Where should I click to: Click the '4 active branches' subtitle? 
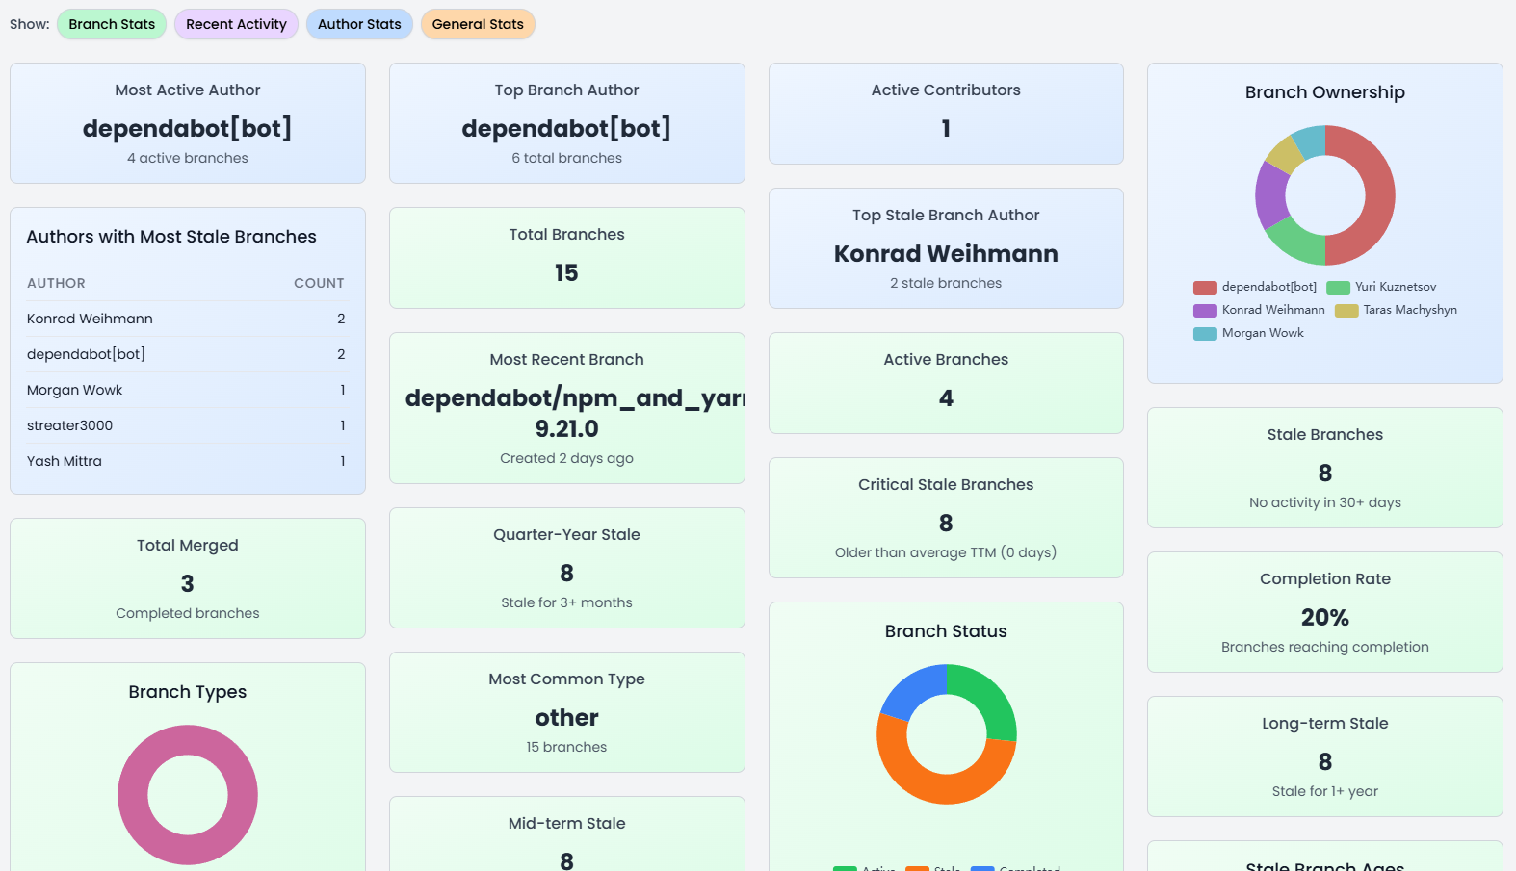(x=188, y=158)
